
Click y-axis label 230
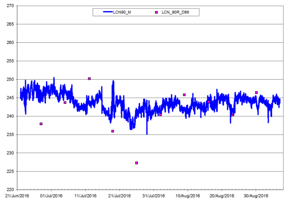point(10,153)
